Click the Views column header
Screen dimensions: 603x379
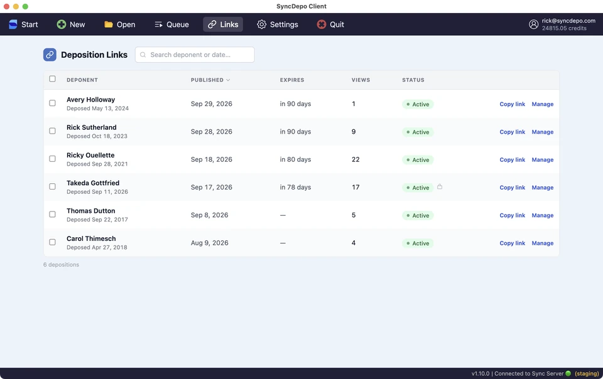361,80
